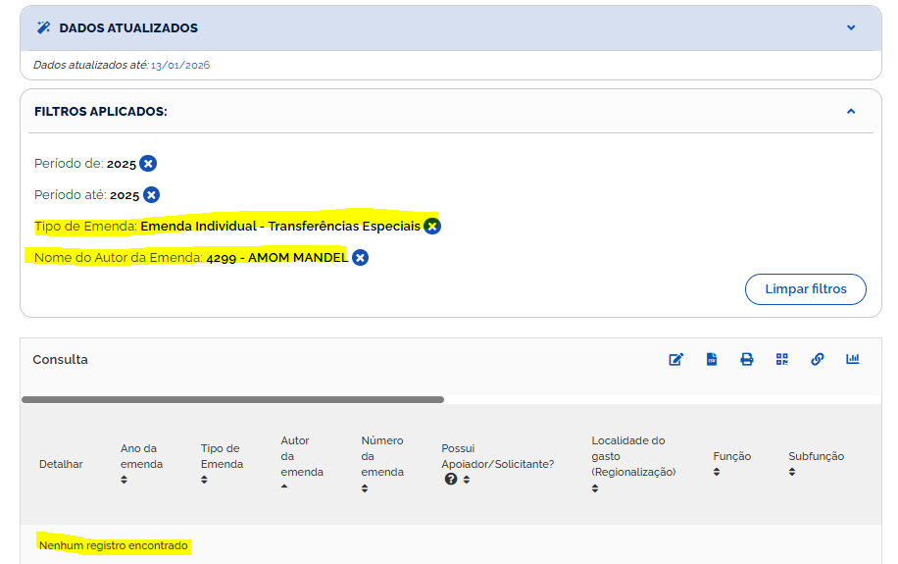Remove the Período até 2025 filter
Viewport: 898px width, 564px height.
[151, 195]
